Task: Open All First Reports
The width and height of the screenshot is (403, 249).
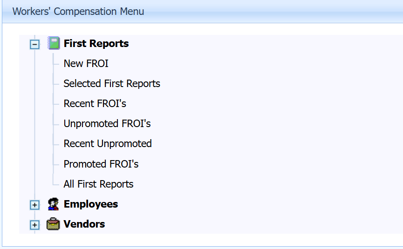Action: point(98,184)
